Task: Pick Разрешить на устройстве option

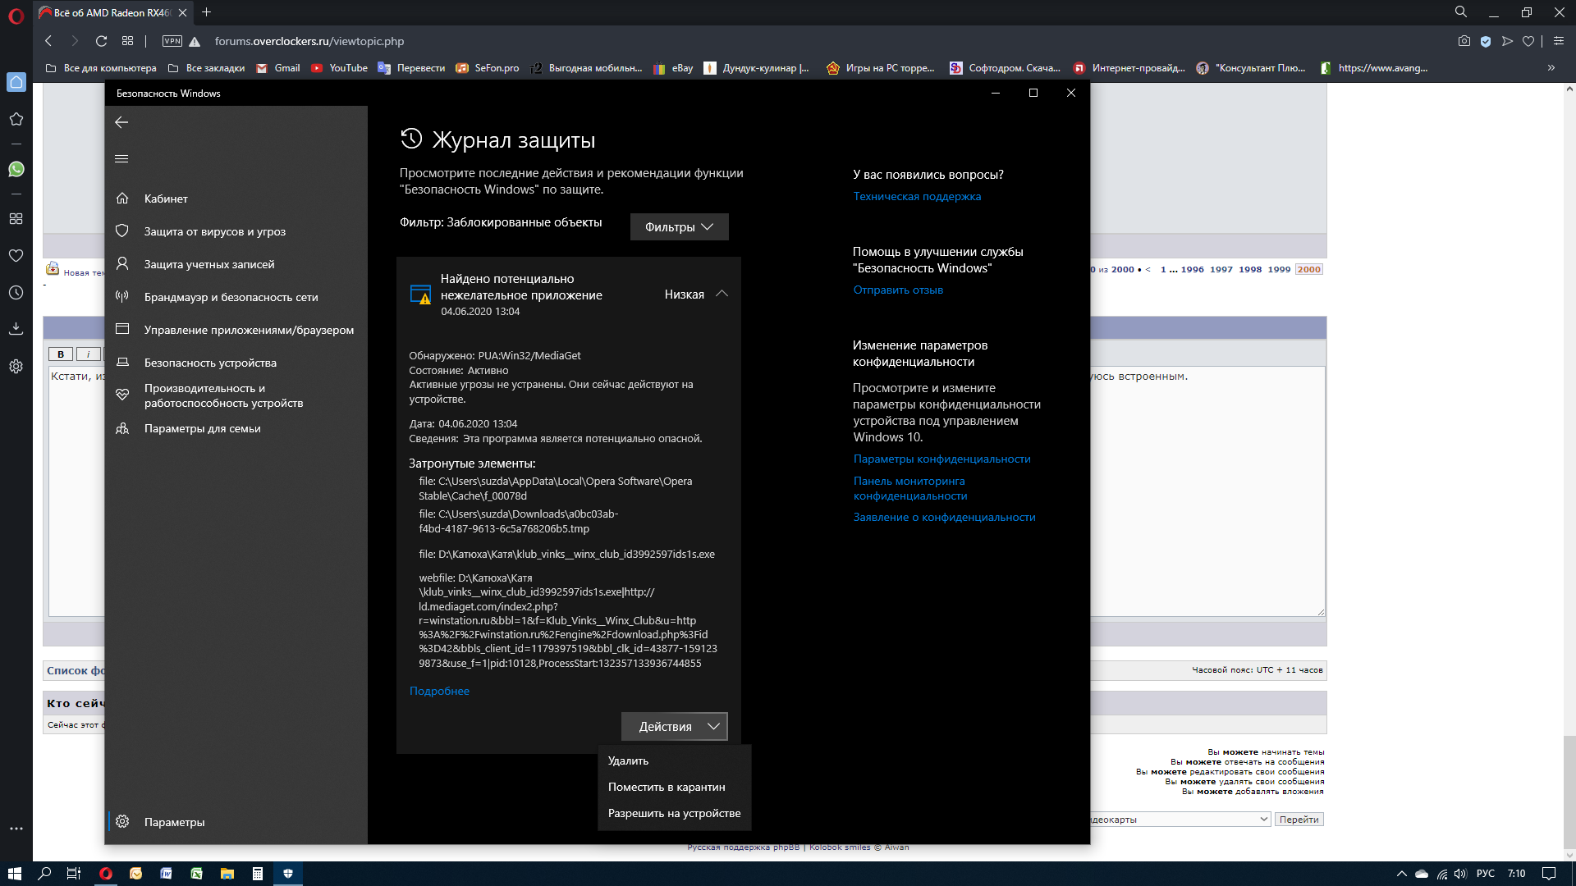Action: click(x=674, y=813)
